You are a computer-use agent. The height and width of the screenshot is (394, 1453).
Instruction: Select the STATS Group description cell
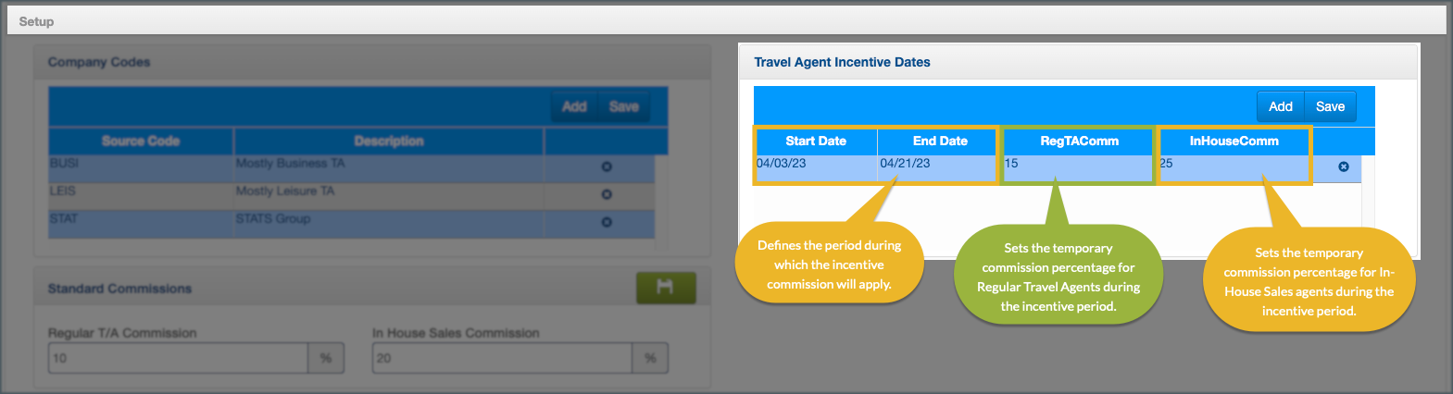[x=389, y=220]
